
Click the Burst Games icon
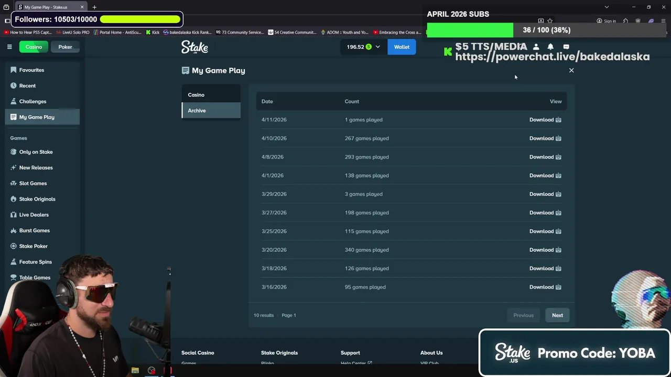(x=14, y=230)
